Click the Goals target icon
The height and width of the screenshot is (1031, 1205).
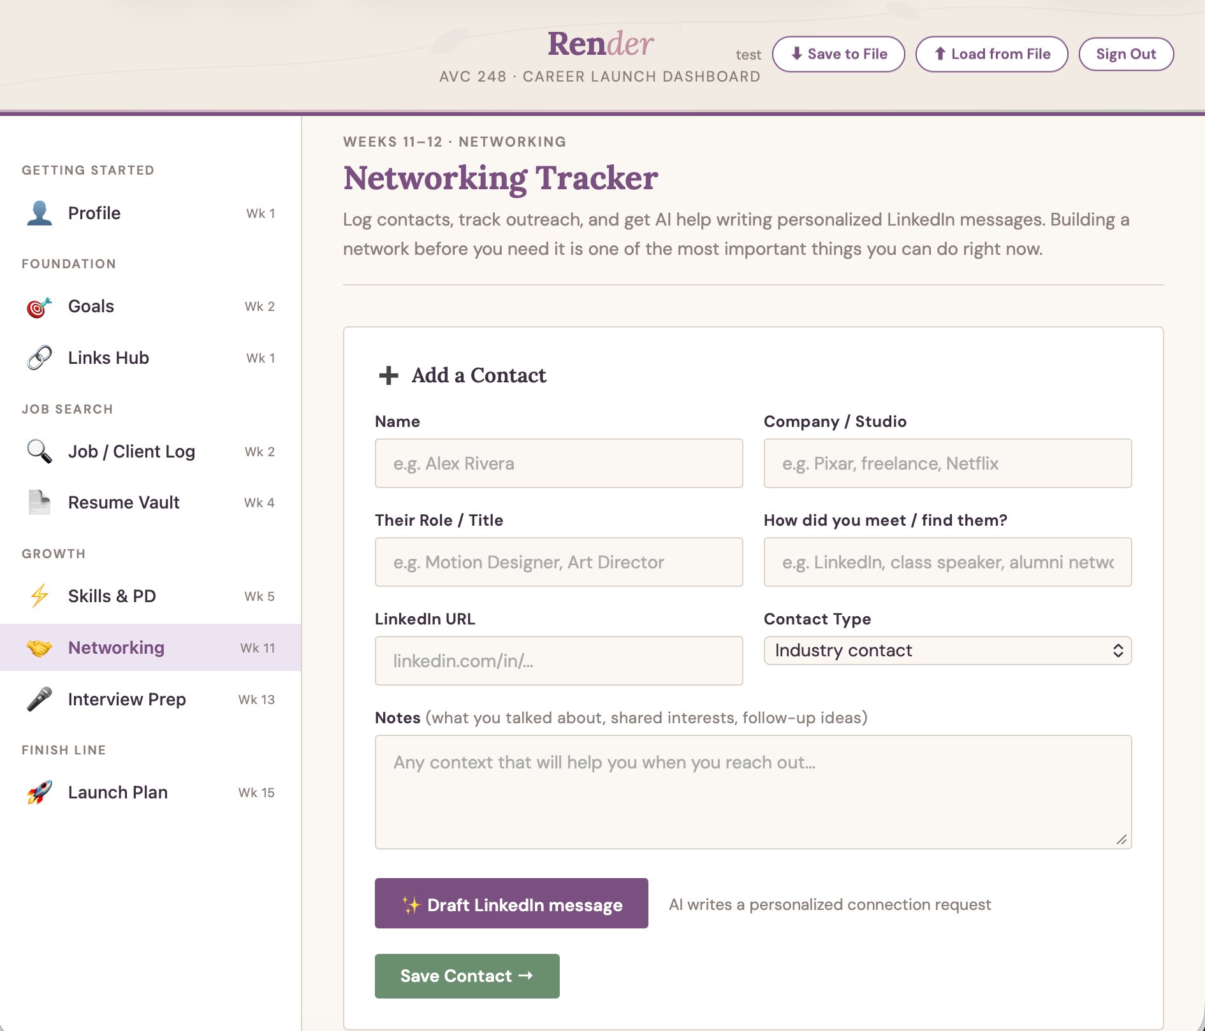point(40,306)
